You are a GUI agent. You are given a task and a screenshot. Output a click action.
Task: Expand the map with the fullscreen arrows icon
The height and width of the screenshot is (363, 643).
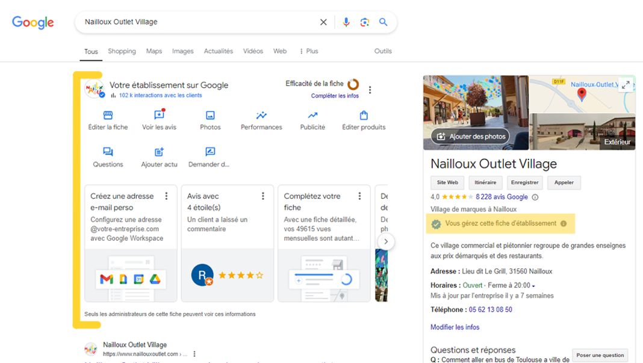pos(626,85)
